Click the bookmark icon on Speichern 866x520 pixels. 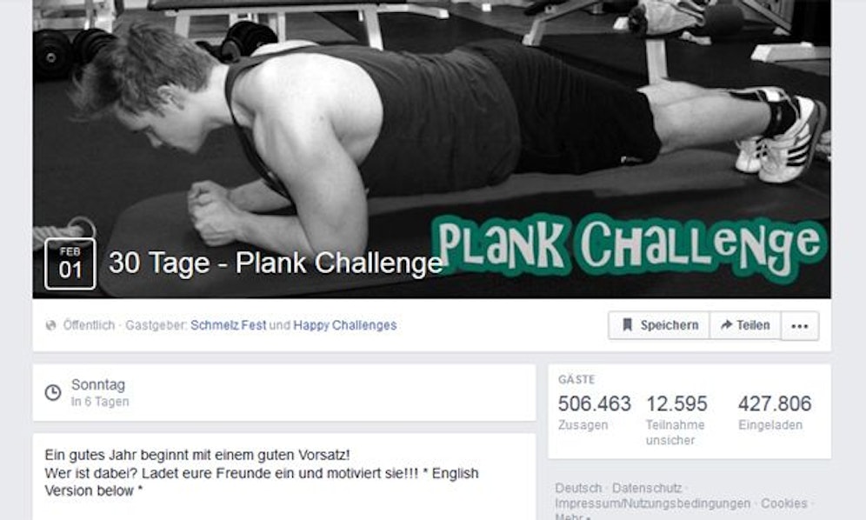coord(627,325)
